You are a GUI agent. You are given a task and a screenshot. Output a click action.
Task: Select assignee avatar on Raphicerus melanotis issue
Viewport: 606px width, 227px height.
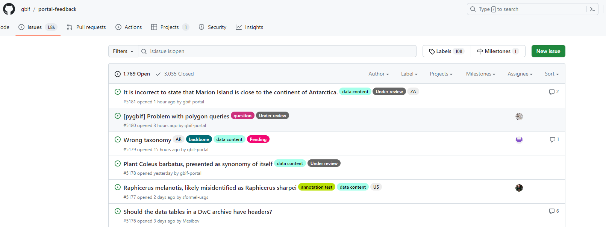click(x=519, y=188)
